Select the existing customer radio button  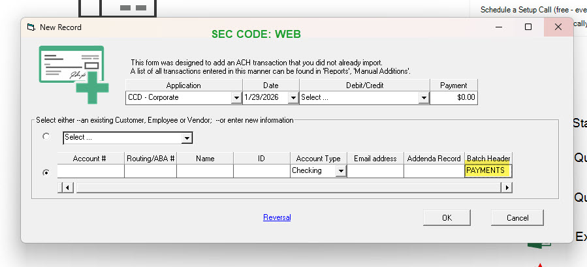46,136
